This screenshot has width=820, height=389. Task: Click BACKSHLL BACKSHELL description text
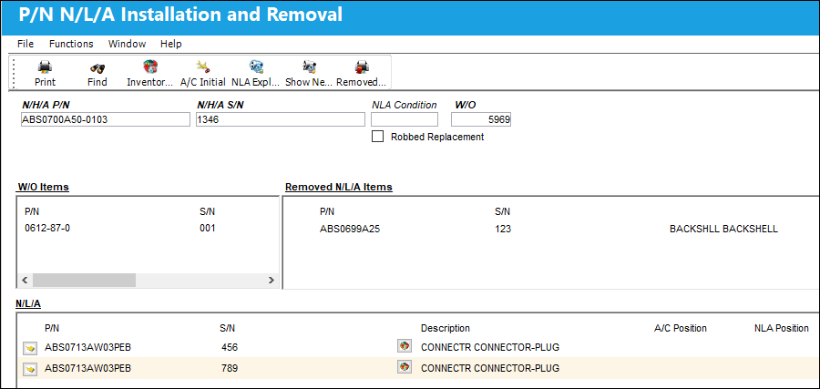[723, 229]
